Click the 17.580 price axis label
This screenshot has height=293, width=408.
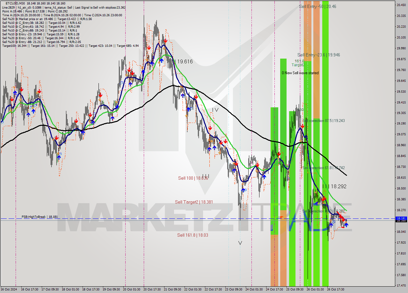tap(401, 275)
